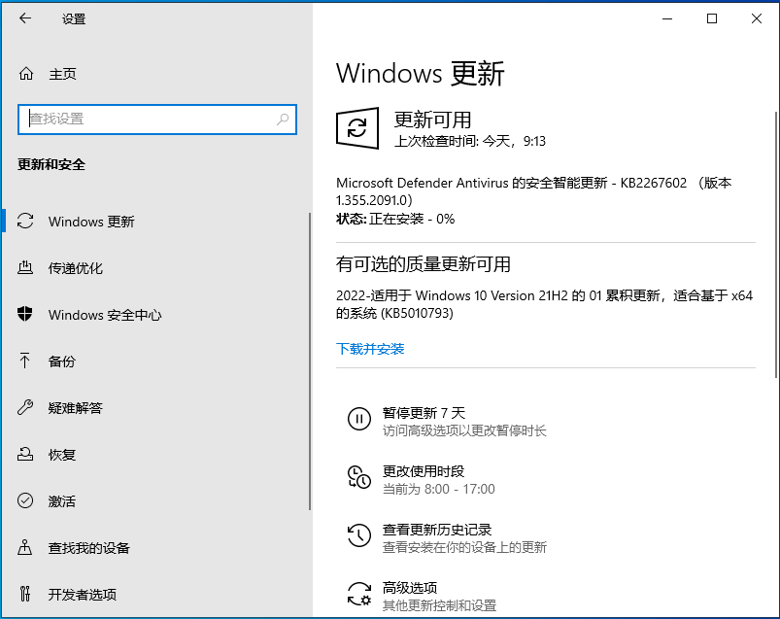Click the Windows 安全中心 shield icon
780x619 pixels.
[x=26, y=315]
